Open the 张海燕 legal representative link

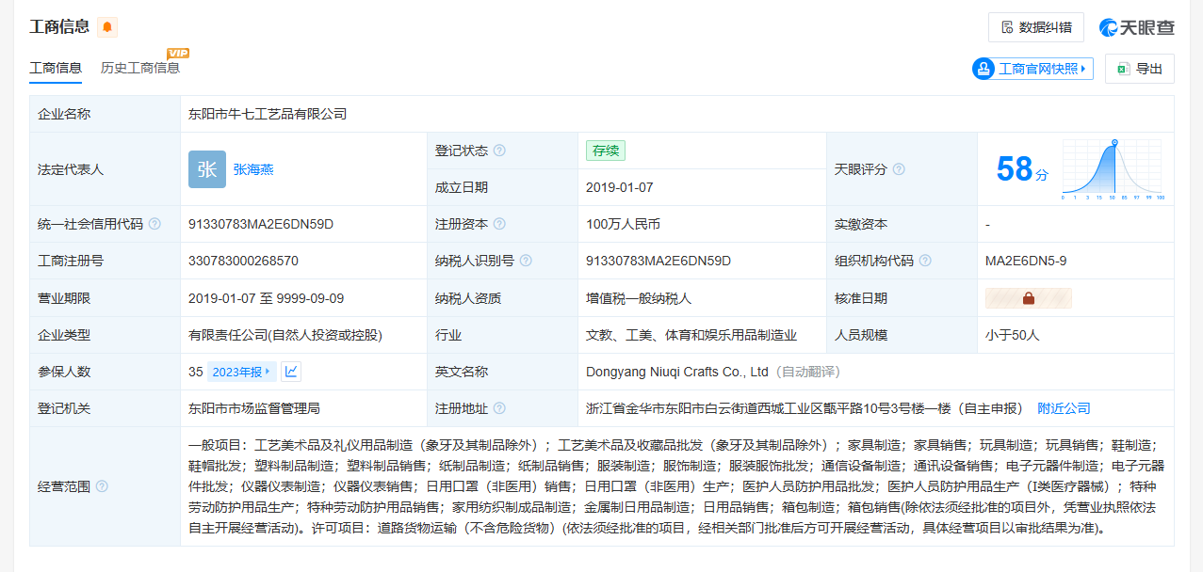253,169
